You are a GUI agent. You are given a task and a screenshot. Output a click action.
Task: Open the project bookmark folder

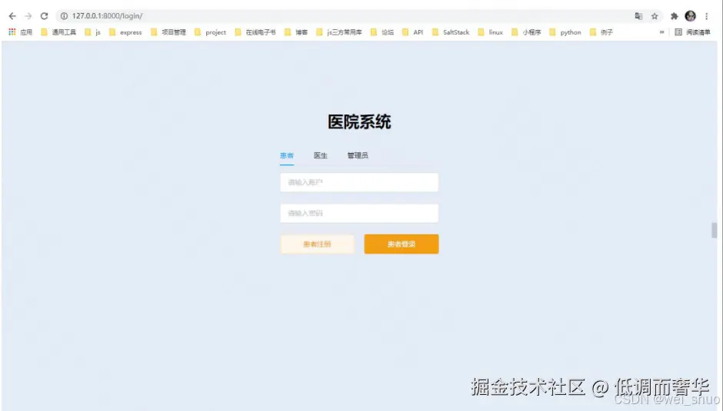[210, 32]
